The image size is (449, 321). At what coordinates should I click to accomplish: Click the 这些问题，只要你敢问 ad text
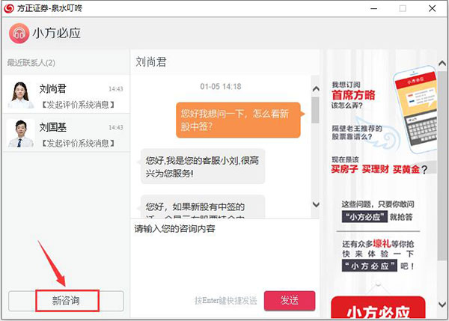tap(378, 204)
